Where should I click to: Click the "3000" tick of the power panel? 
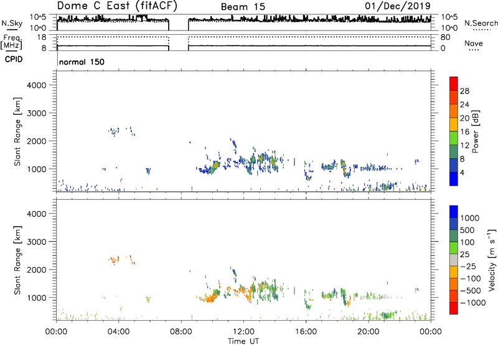pos(36,113)
